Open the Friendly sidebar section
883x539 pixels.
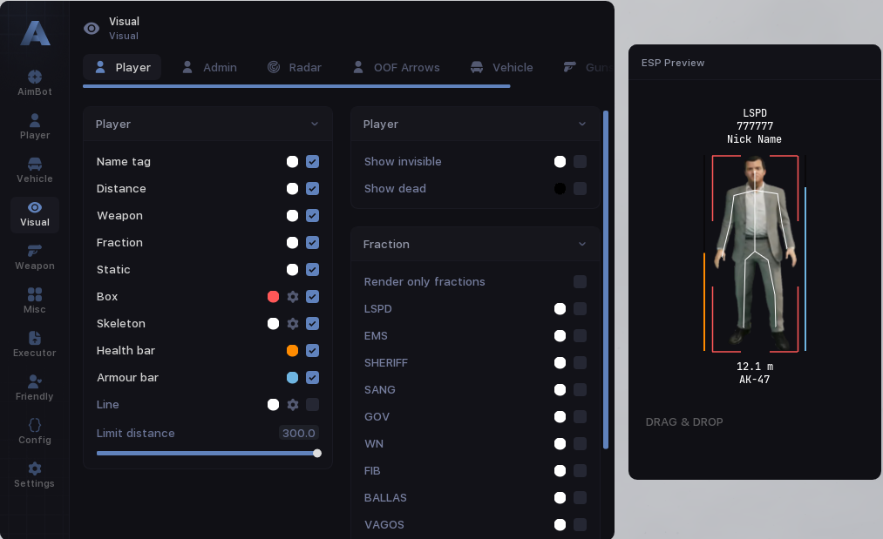(34, 388)
